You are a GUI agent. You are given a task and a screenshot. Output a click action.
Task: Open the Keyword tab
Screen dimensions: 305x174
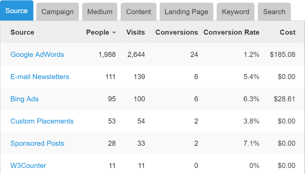pyautogui.click(x=236, y=12)
